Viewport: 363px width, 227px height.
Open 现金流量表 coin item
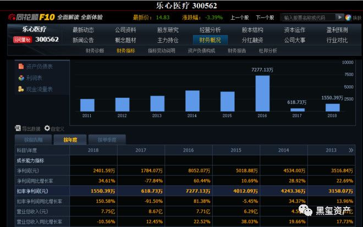(36, 89)
